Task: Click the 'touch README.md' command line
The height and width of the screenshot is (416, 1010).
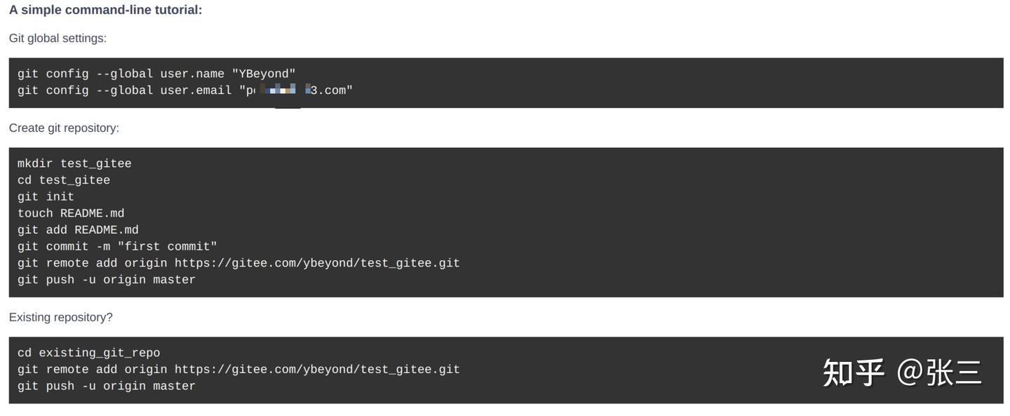Action: pyautogui.click(x=71, y=213)
